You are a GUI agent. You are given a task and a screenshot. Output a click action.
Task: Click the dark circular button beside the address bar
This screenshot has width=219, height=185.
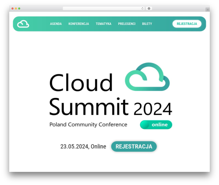tap(149, 8)
